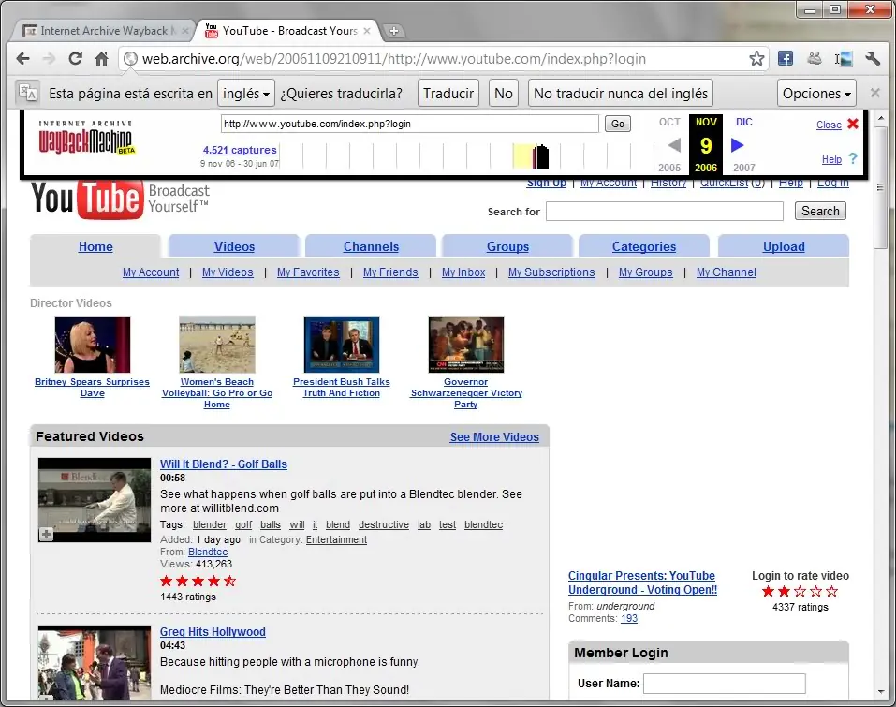The image size is (896, 707).
Task: Click the black capture bar in Wayback timeline
Action: pyautogui.click(x=540, y=156)
